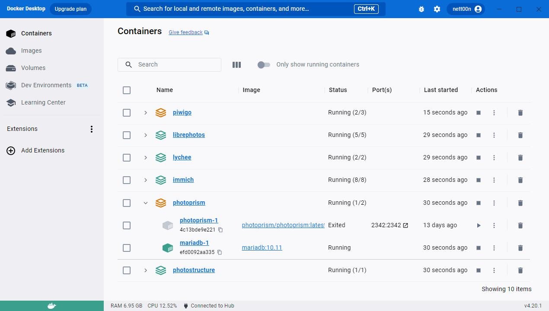Open Docker settings gear
This screenshot has height=311, width=549.
[437, 9]
